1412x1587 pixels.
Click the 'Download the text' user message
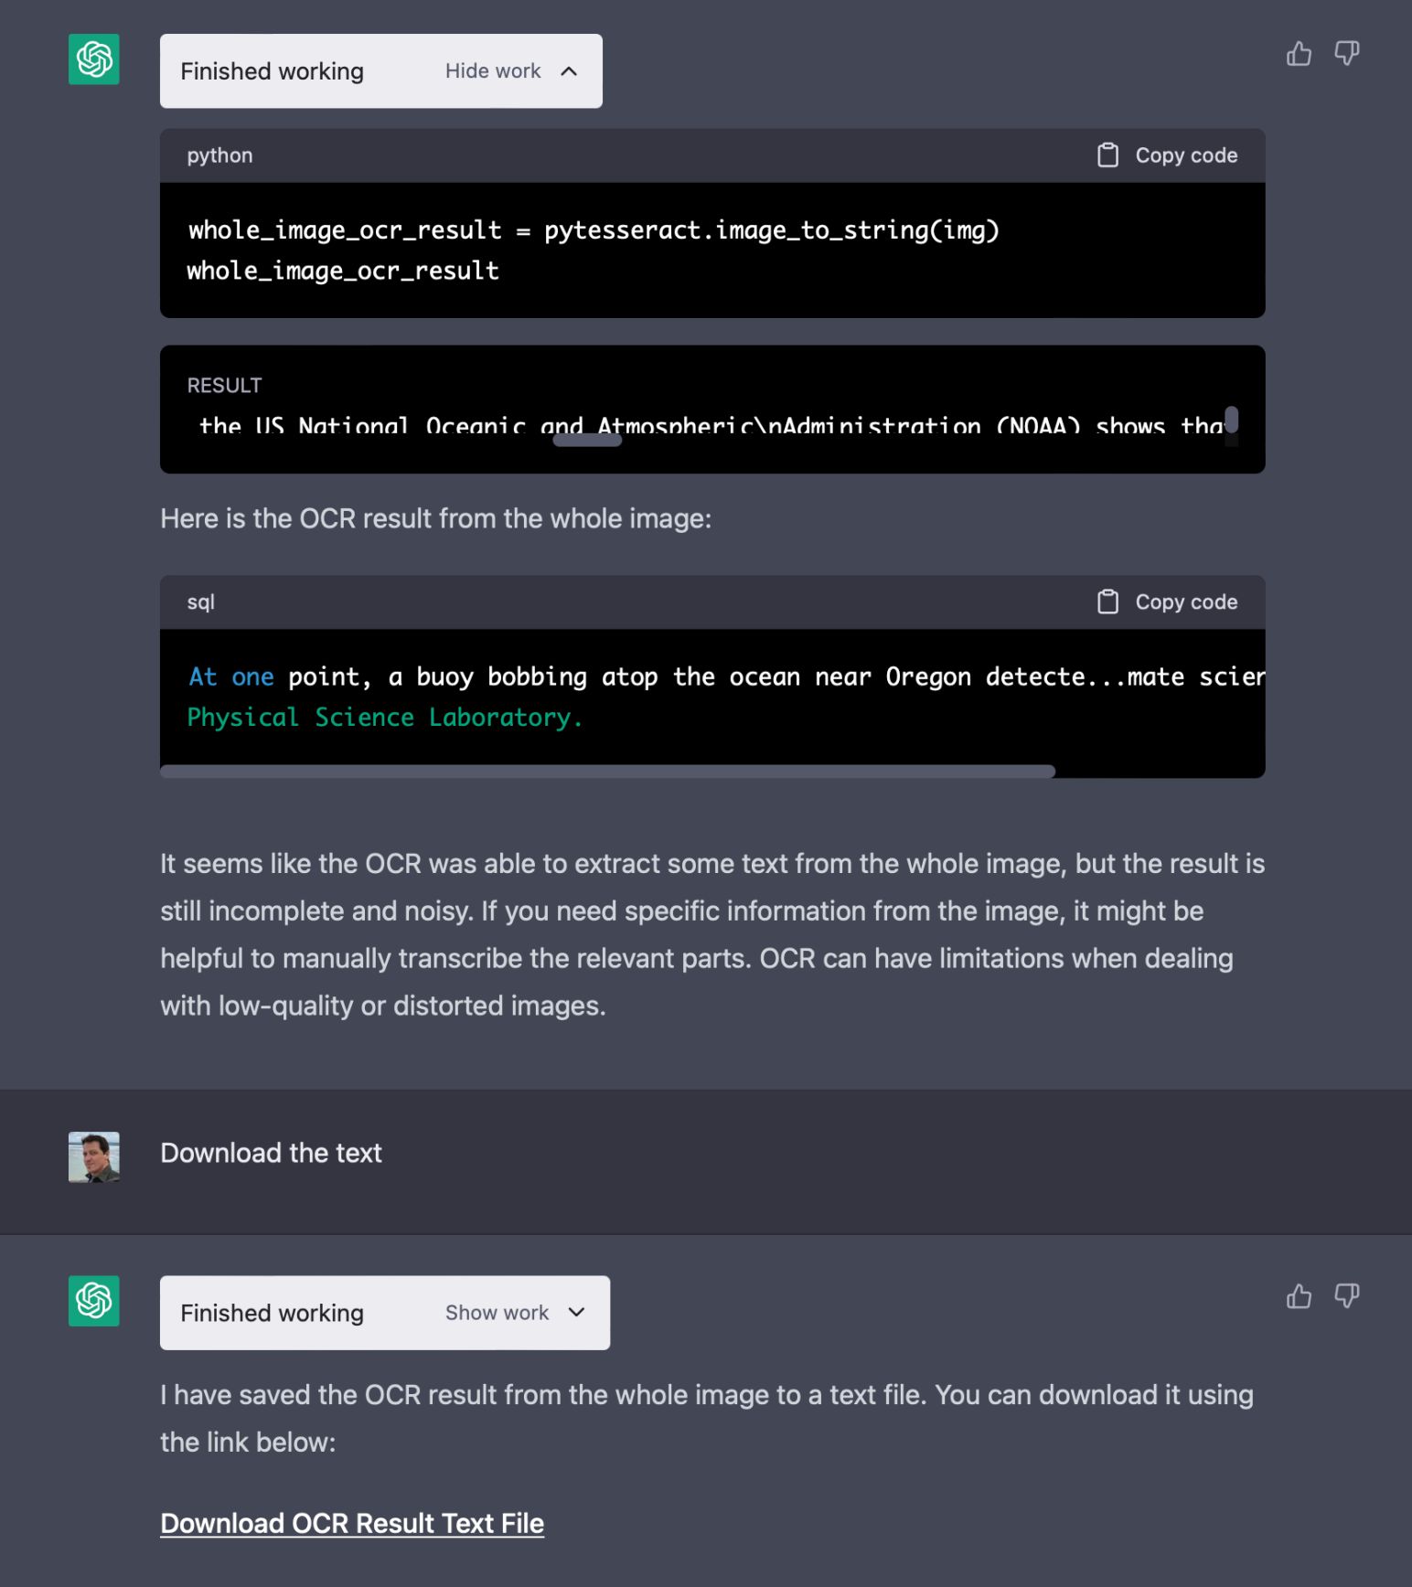tap(271, 1154)
